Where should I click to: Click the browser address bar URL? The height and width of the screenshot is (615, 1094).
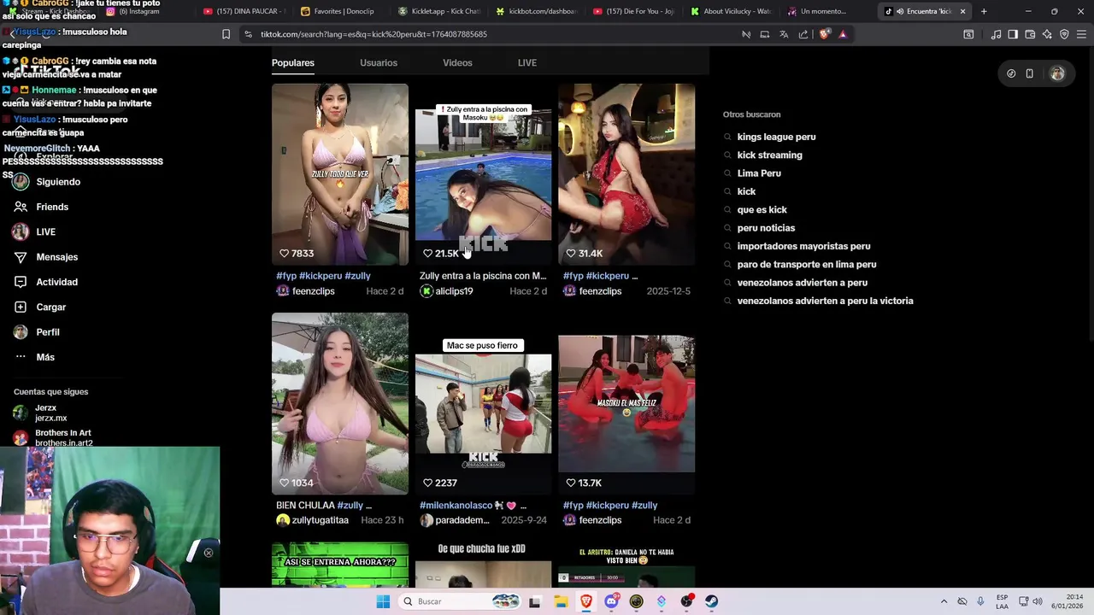[373, 34]
